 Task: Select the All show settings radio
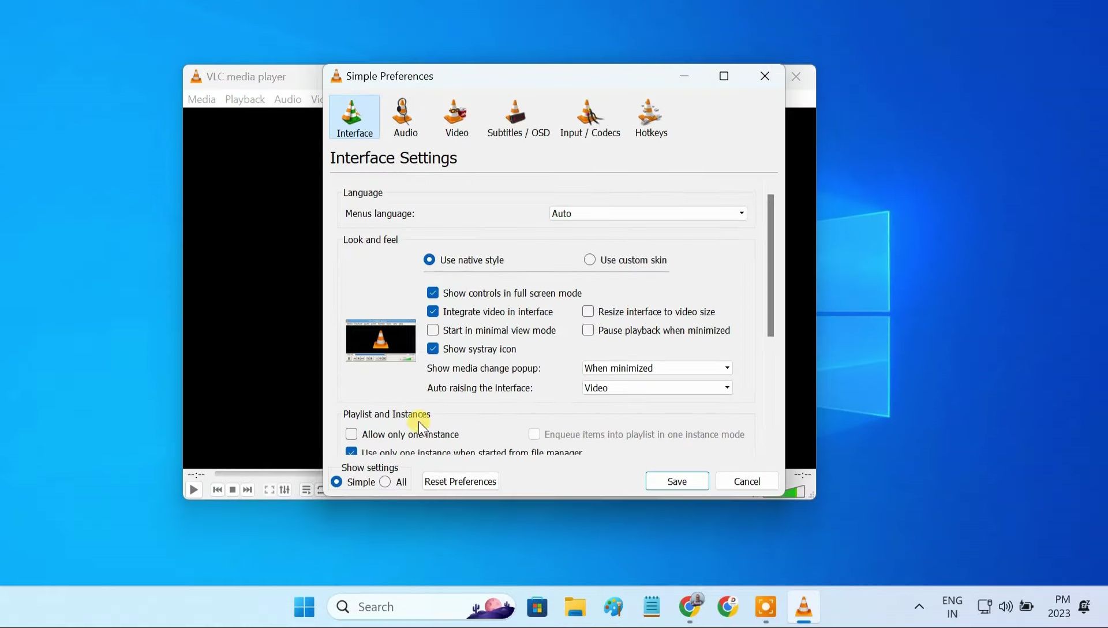pos(385,482)
